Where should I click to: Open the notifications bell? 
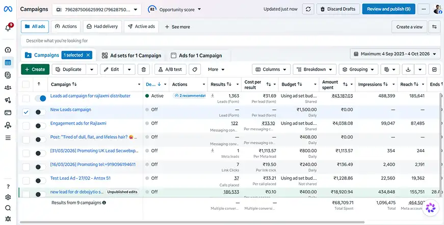coord(8,27)
